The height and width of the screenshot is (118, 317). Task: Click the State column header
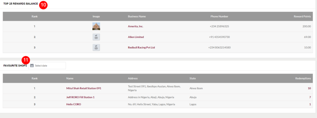tap(193, 78)
